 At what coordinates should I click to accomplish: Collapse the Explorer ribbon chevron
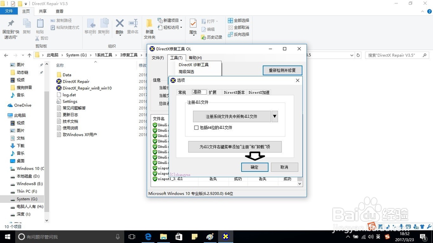tap(422, 11)
